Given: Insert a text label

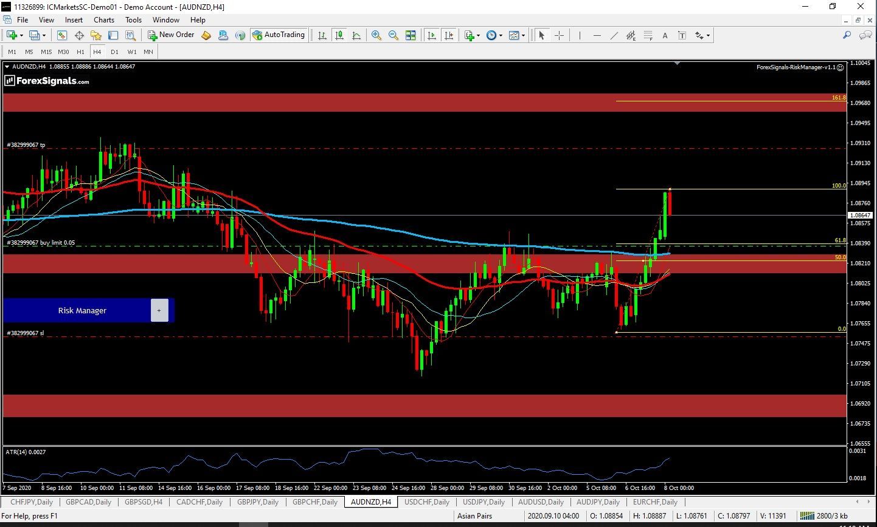Looking at the screenshot, I should [682, 35].
